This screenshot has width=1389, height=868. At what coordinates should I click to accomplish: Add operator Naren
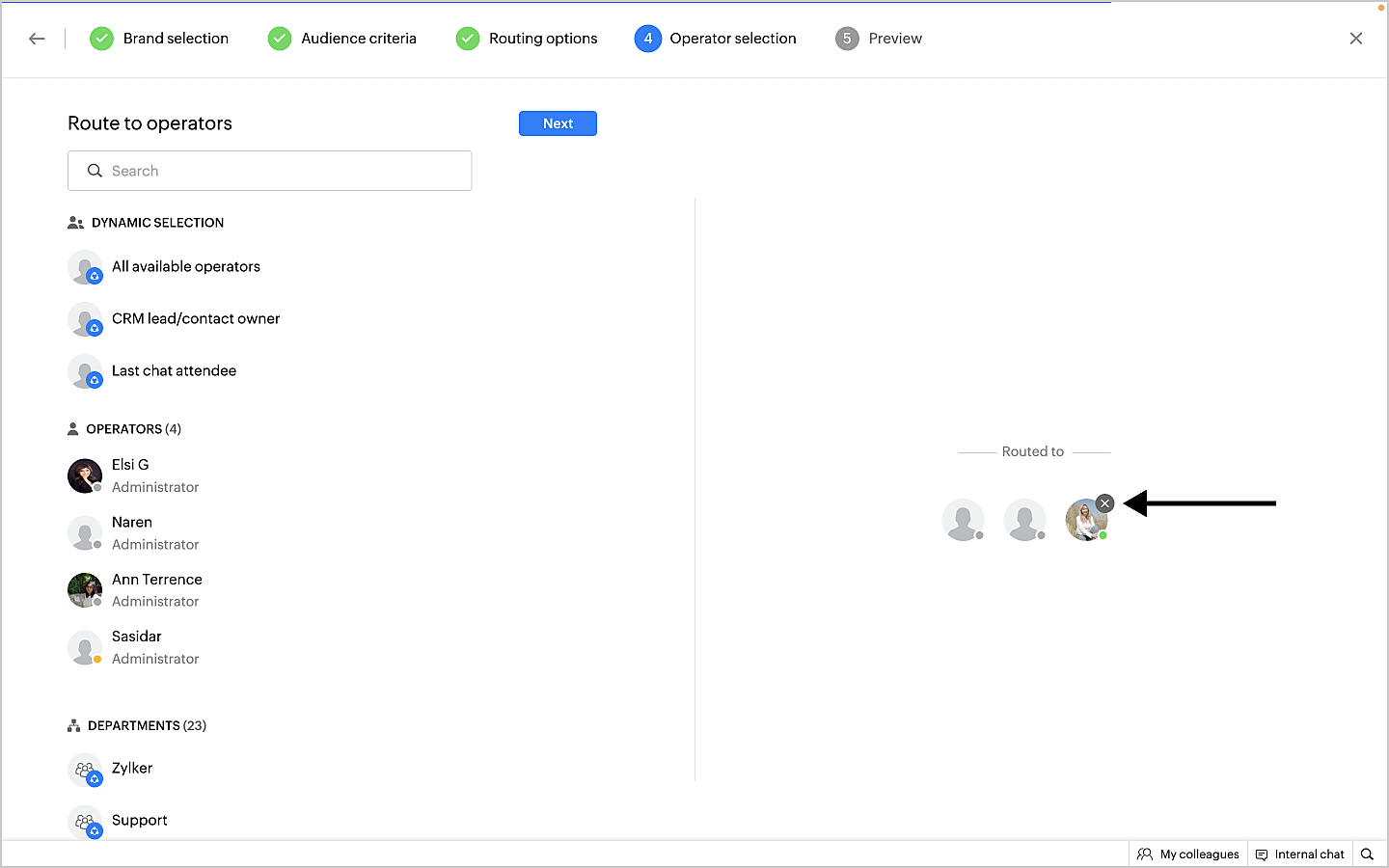(133, 533)
